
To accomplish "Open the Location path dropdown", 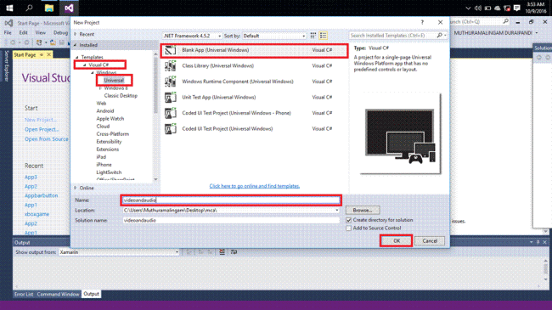I will (x=337, y=211).
